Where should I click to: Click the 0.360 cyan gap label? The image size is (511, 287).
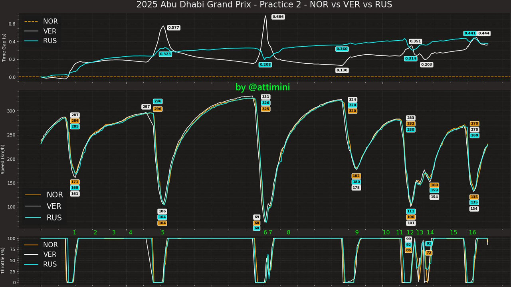[x=342, y=49]
